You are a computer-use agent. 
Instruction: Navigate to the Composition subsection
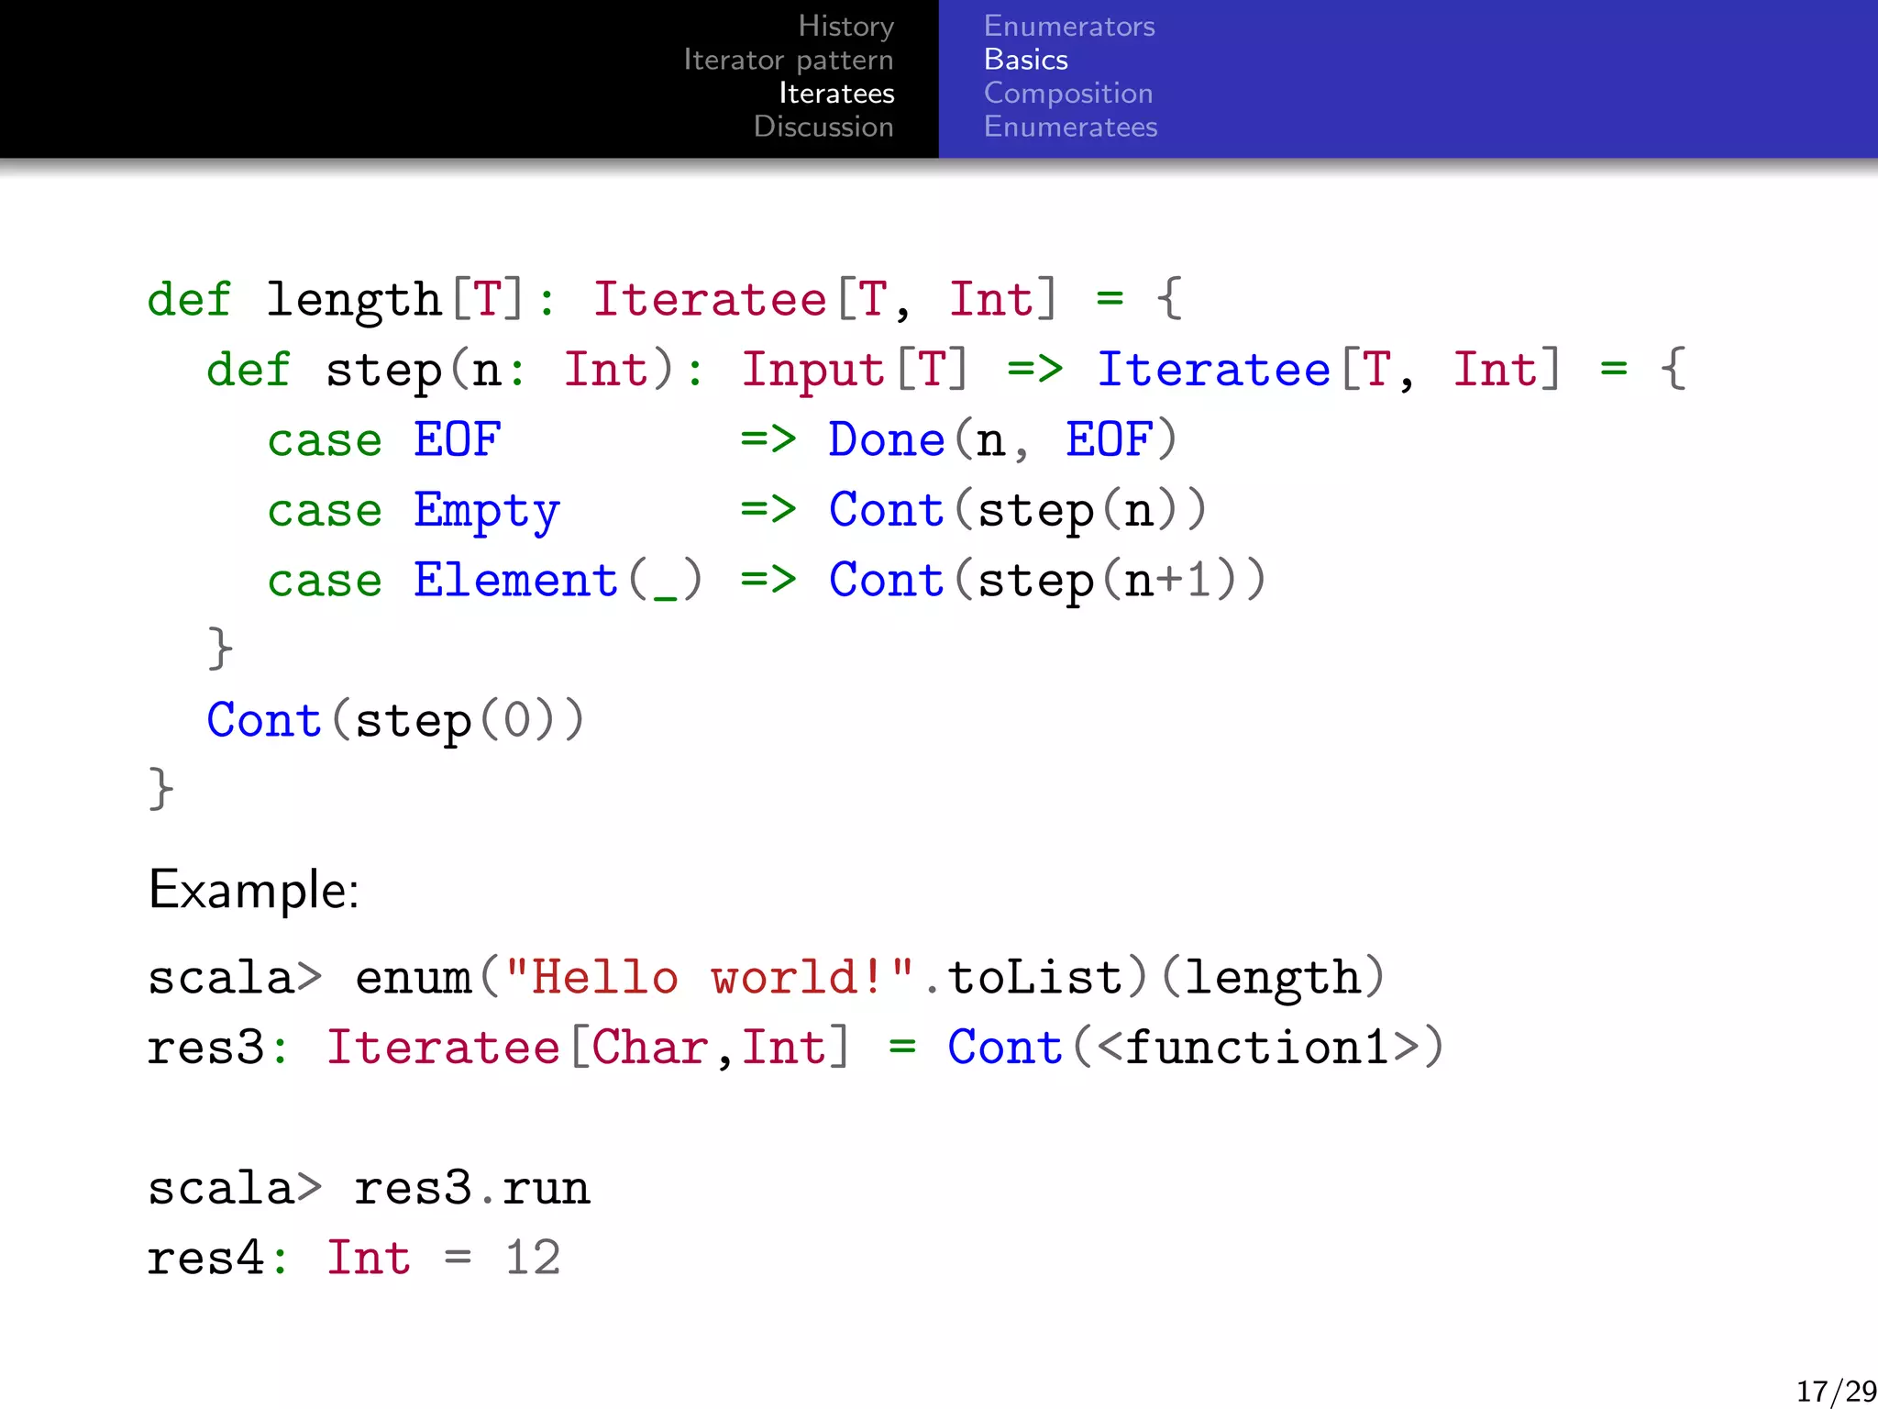1068,94
